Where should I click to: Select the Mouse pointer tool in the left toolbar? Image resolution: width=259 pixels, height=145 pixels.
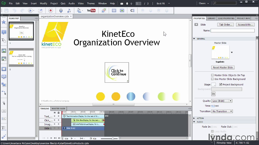[x=4, y=93]
